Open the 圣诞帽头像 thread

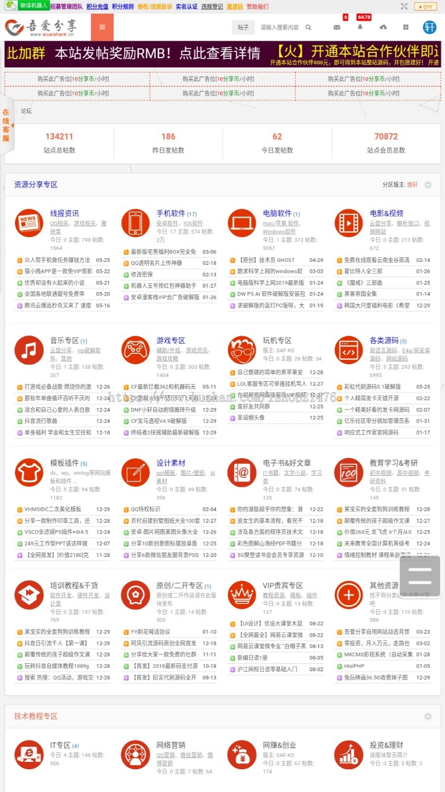click(x=251, y=417)
